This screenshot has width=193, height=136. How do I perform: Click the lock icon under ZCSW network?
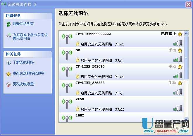coord(77,109)
